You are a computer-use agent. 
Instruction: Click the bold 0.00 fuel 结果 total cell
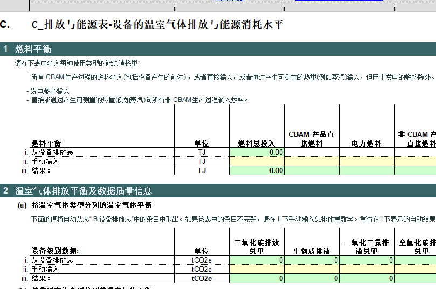257,170
